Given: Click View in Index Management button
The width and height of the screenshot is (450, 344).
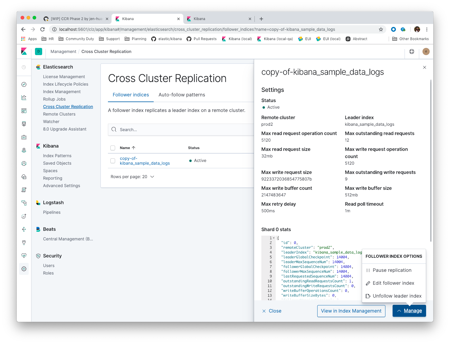Looking at the screenshot, I should [x=351, y=311].
